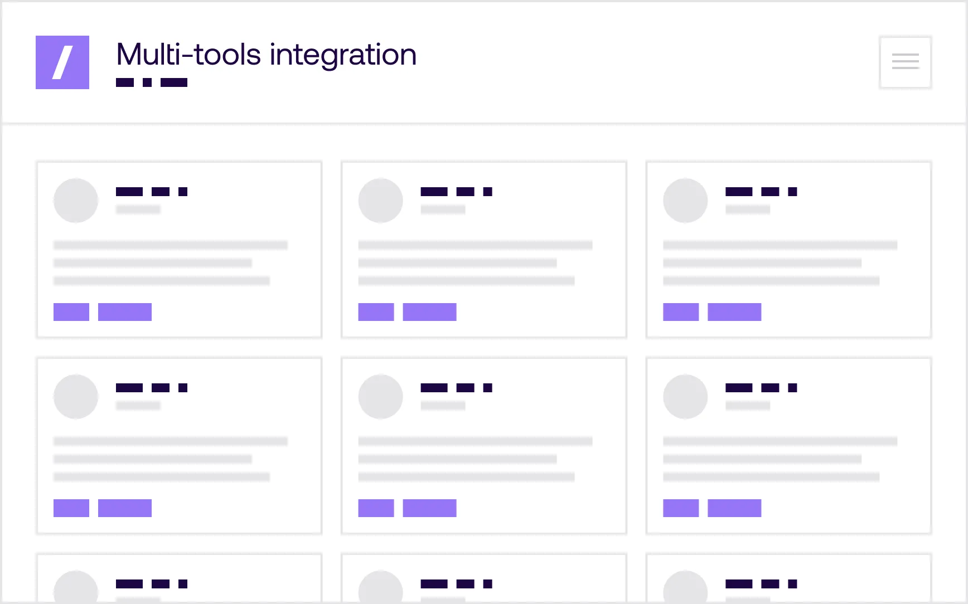This screenshot has height=604, width=968.
Task: Click the dark title of the second-row right card
Action: tap(761, 388)
